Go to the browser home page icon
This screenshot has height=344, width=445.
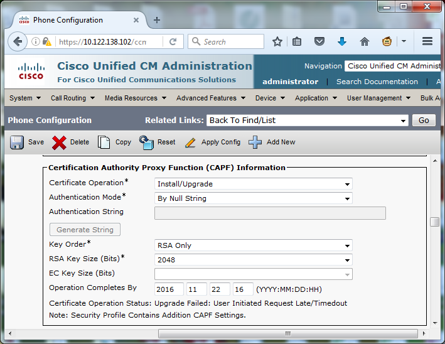365,41
